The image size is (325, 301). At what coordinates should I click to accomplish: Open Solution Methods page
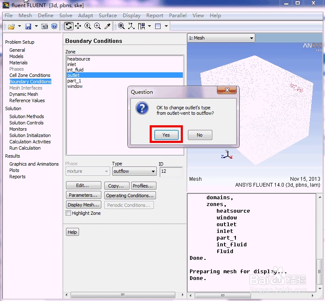[27, 116]
